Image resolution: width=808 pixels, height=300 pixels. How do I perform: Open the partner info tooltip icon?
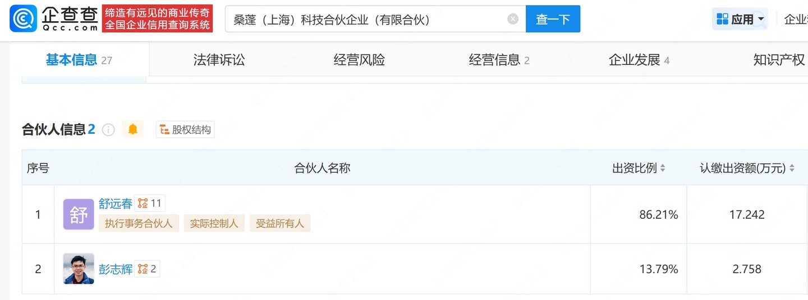(x=108, y=130)
